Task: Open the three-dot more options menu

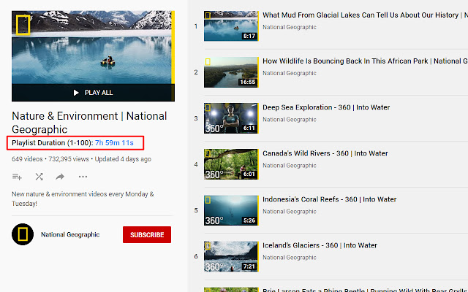Action: [x=83, y=177]
